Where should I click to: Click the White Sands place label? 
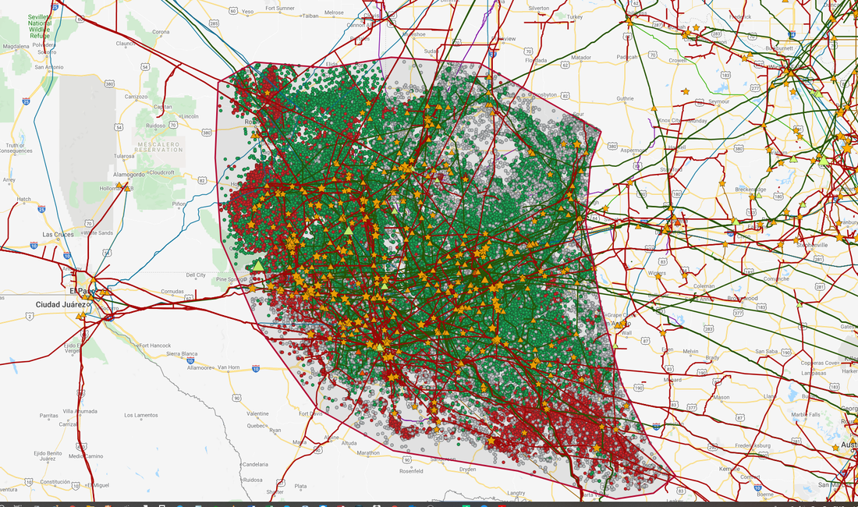[98, 232]
